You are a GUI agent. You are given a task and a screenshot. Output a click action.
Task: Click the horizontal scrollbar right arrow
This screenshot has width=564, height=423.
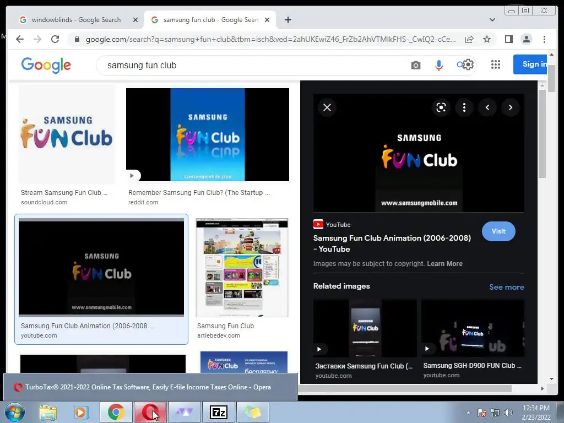point(542,388)
